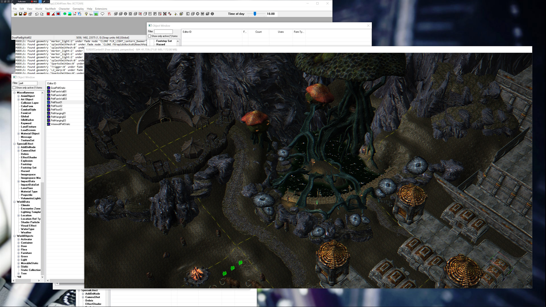This screenshot has width=546, height=307.
Task: Open the NavMesh menu
Action: (50, 9)
